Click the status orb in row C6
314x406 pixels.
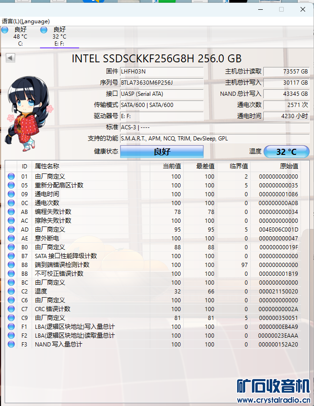point(11,300)
